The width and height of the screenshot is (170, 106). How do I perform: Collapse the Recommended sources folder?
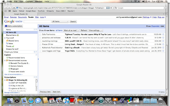(x=5, y=60)
